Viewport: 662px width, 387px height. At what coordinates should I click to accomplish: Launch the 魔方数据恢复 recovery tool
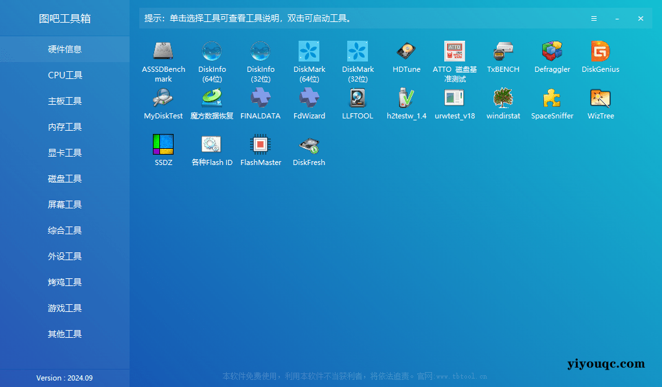coord(212,104)
